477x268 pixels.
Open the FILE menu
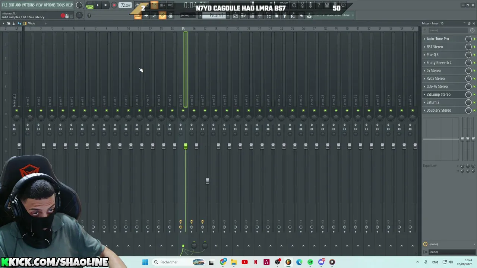click(4, 5)
